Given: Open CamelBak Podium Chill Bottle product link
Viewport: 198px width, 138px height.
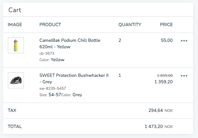Looking at the screenshot, I should tap(70, 44).
